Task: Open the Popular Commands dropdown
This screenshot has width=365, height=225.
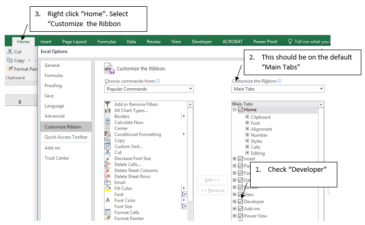Action: click(149, 89)
